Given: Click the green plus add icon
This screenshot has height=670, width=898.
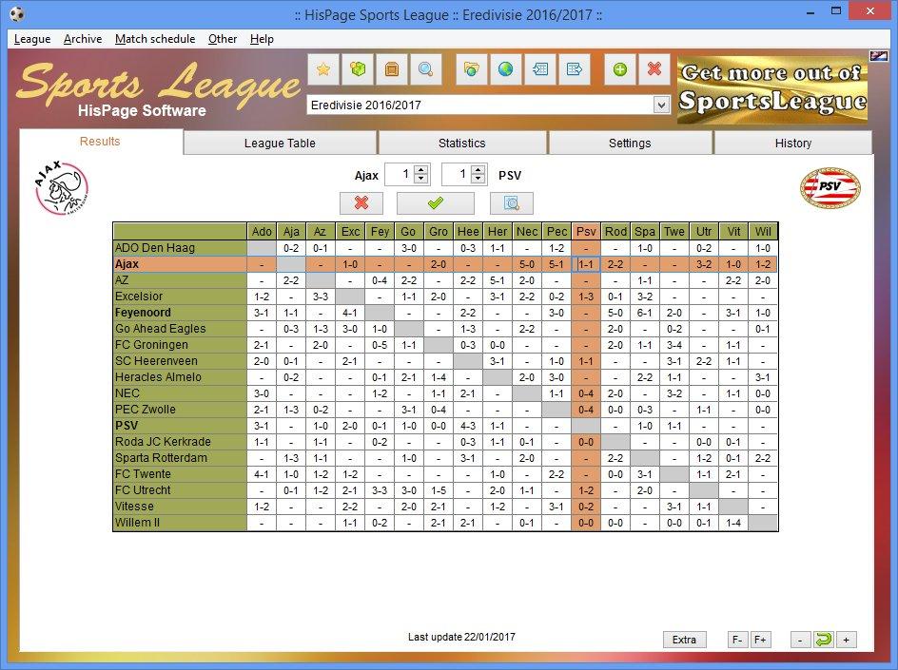Looking at the screenshot, I should (620, 69).
